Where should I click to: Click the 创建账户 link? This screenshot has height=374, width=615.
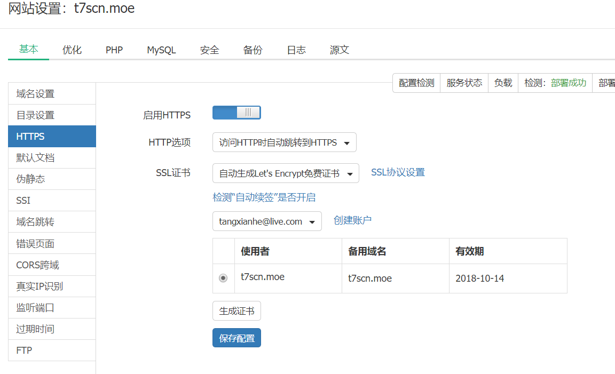coord(352,220)
